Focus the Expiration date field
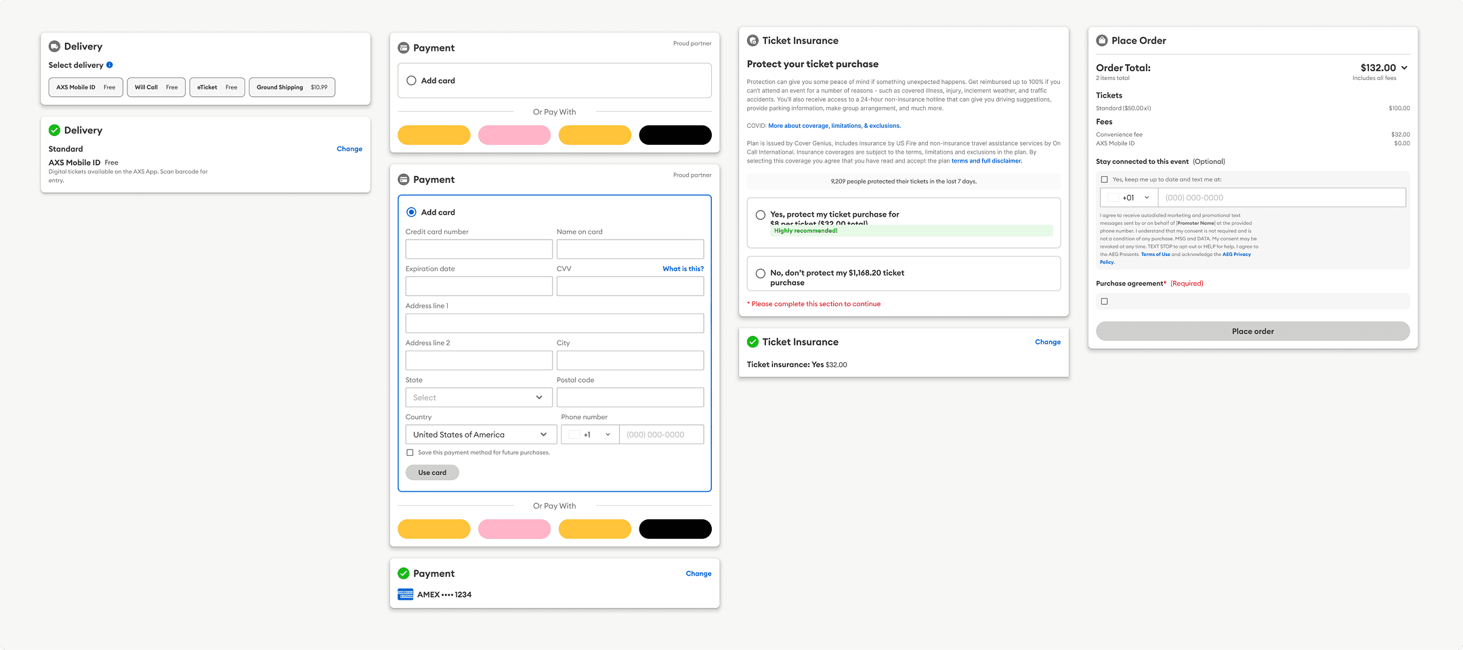This screenshot has height=650, width=1463. (x=479, y=286)
